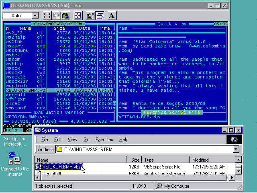Open the Help menu in System window

coord(124,140)
